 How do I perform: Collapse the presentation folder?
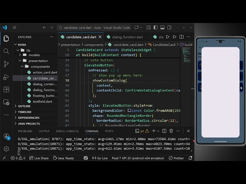click(x=35, y=61)
